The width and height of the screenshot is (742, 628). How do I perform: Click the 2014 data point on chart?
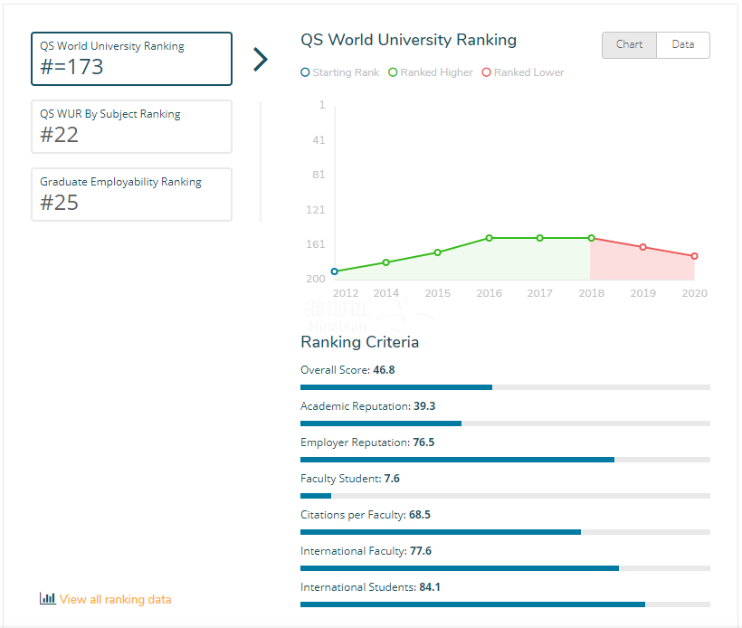pos(386,262)
